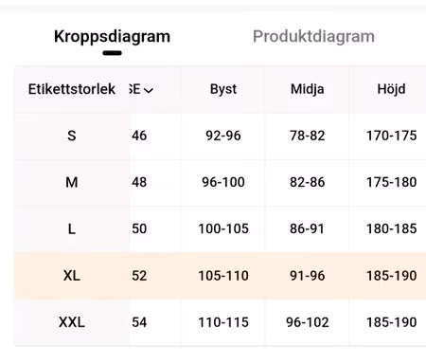The image size is (426, 364).
Task: Click the SE size 54 cell
Action: (139, 322)
